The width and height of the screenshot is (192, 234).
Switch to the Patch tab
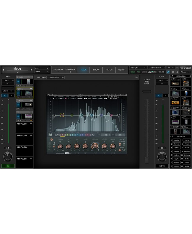click(x=109, y=70)
